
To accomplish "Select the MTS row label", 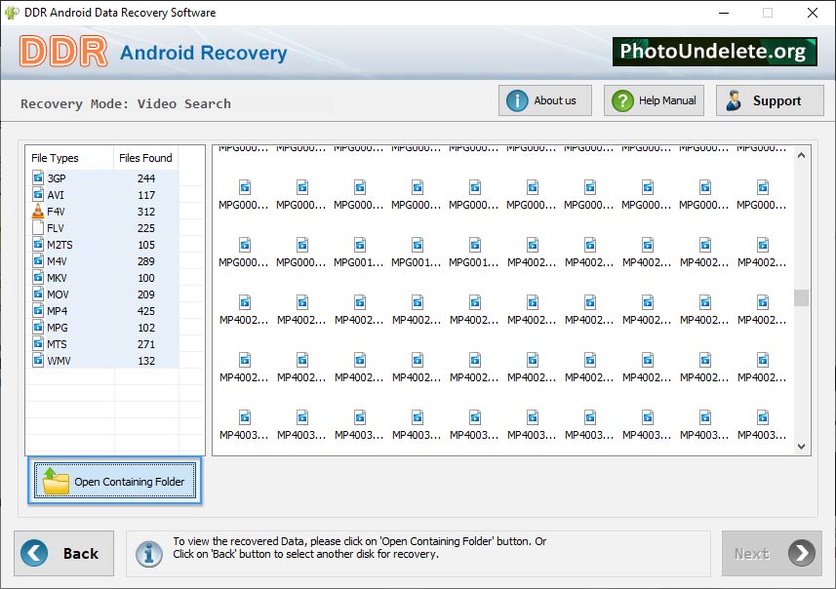I will (x=57, y=343).
